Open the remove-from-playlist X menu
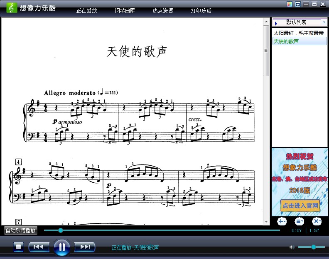 317,221
